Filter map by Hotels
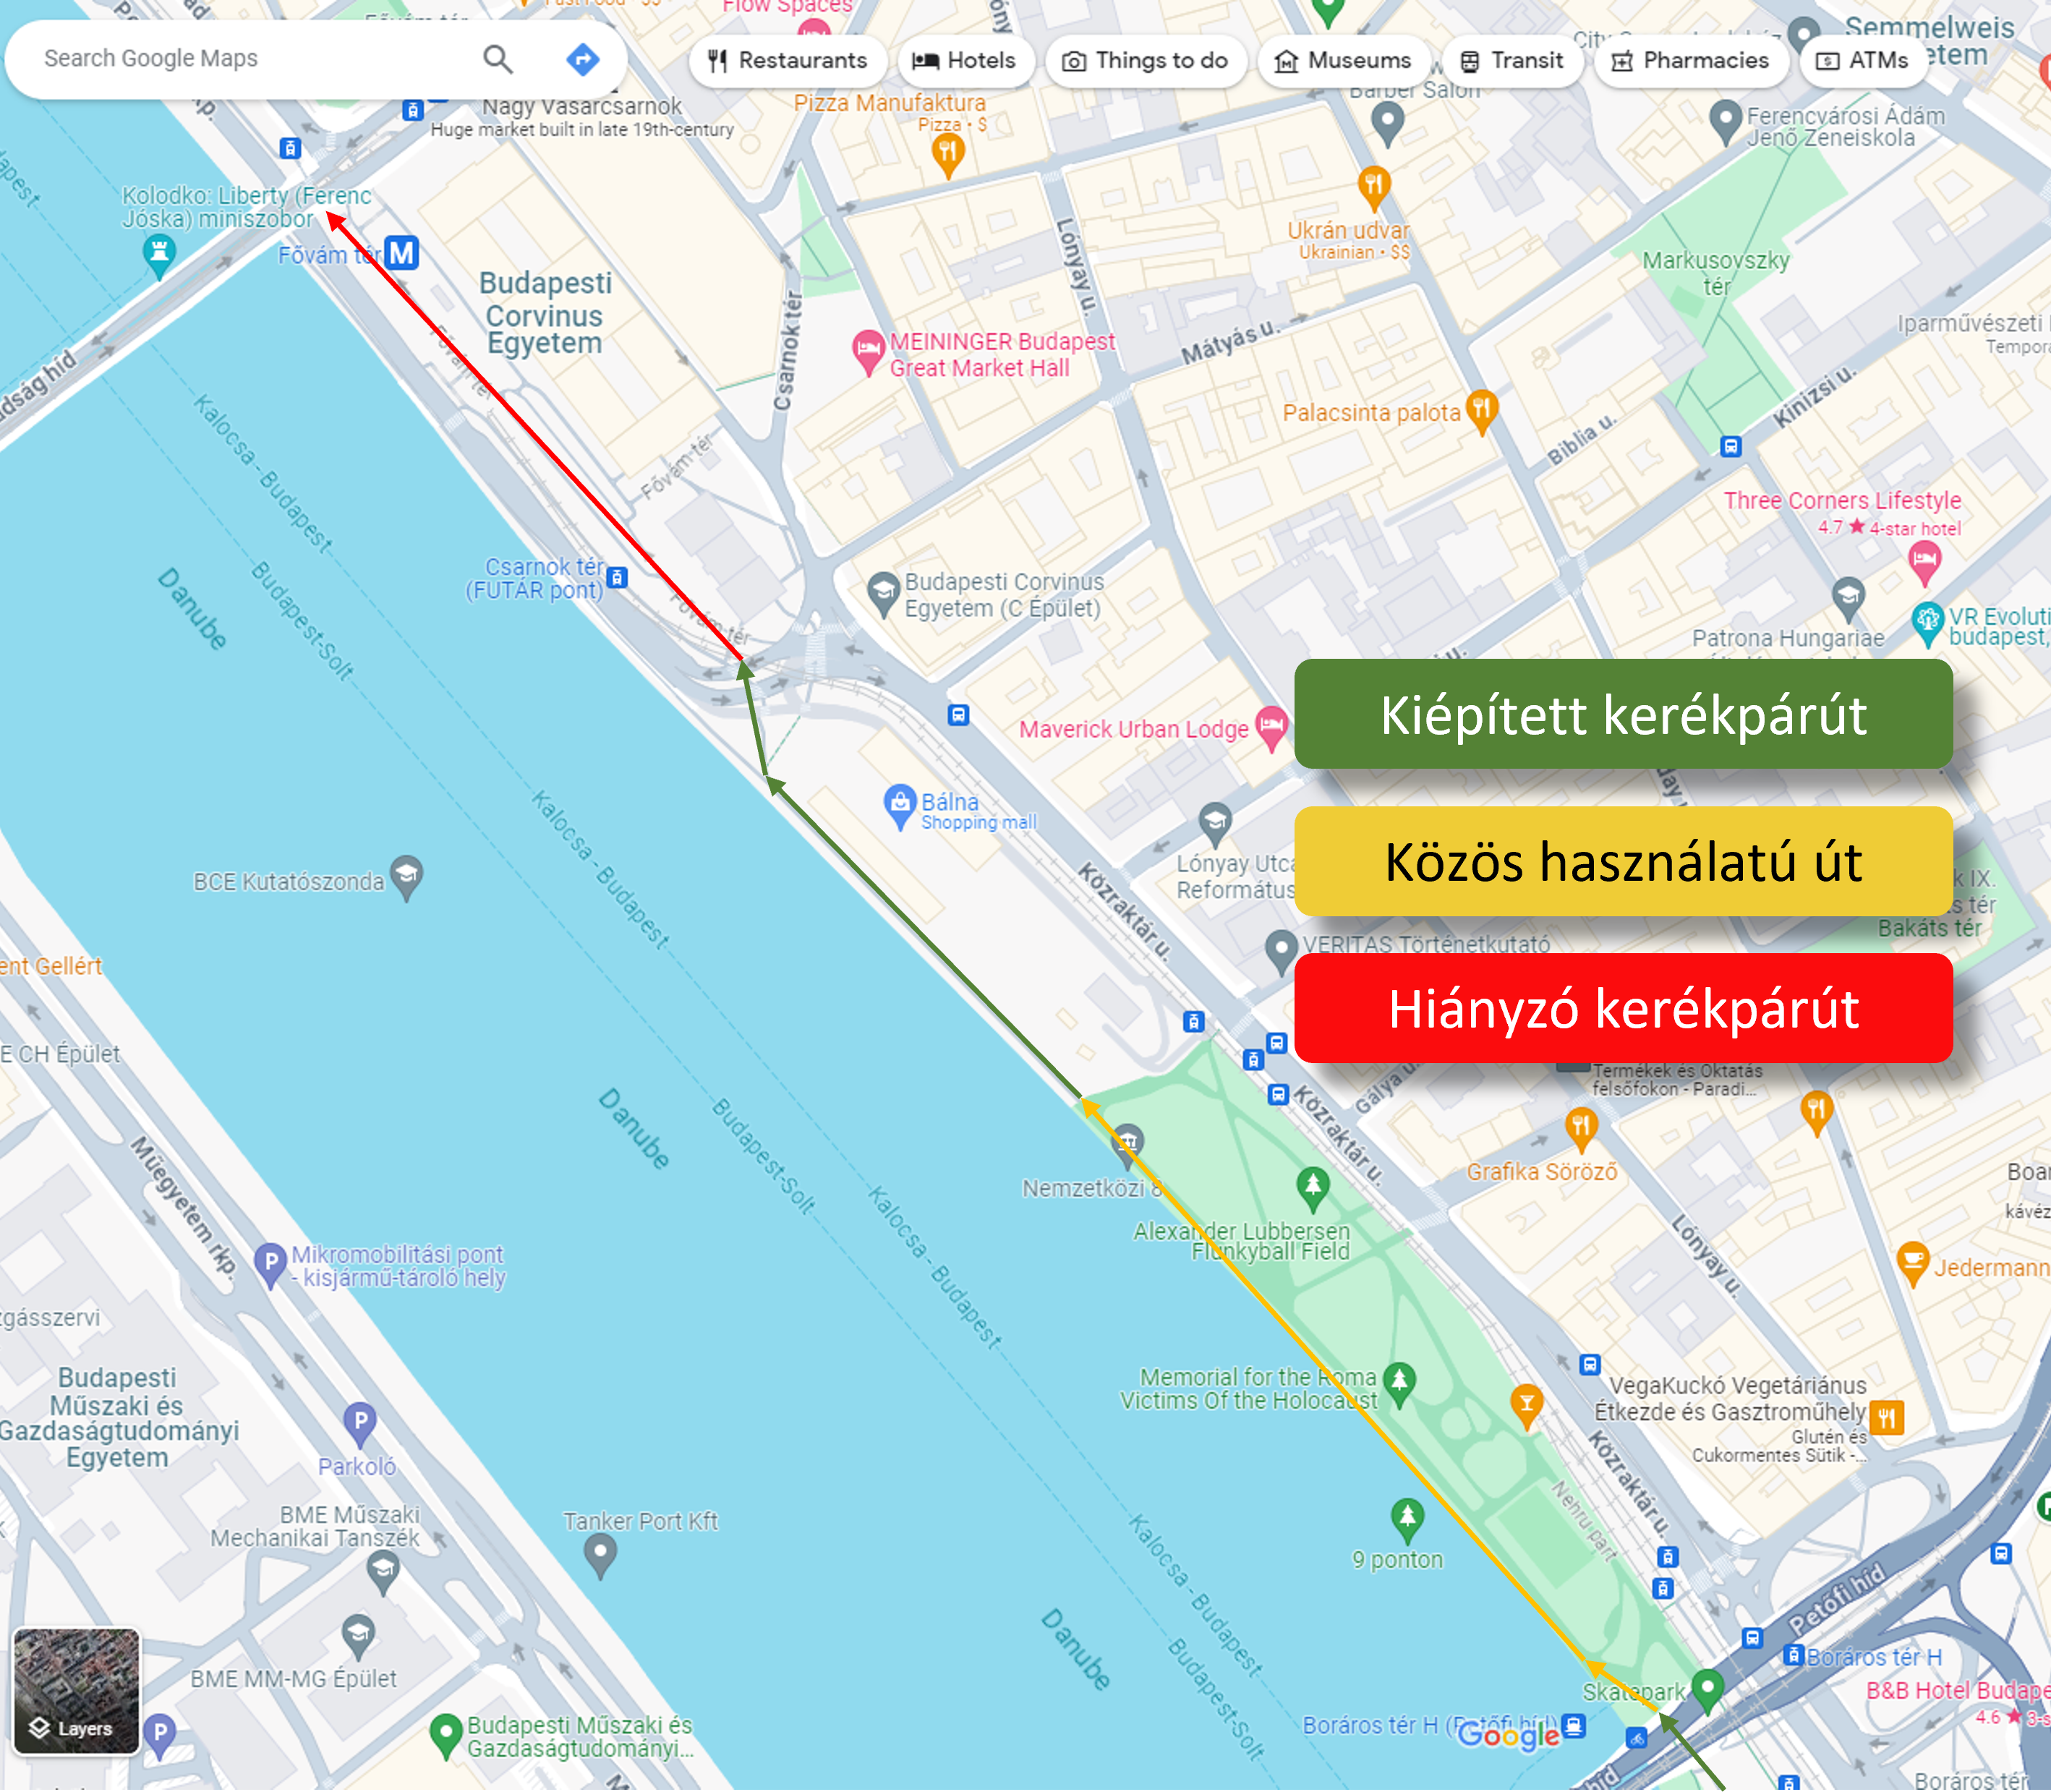 [x=965, y=61]
